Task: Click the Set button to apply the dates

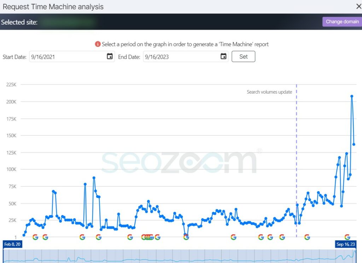Action: click(x=243, y=57)
